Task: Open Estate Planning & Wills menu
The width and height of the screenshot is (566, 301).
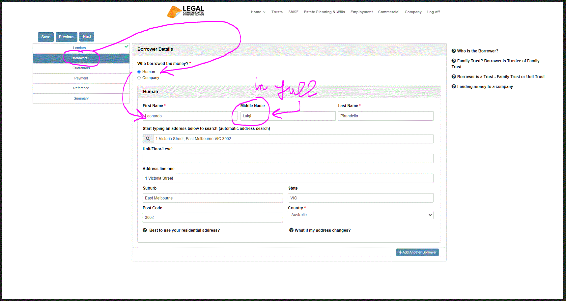Action: [325, 12]
